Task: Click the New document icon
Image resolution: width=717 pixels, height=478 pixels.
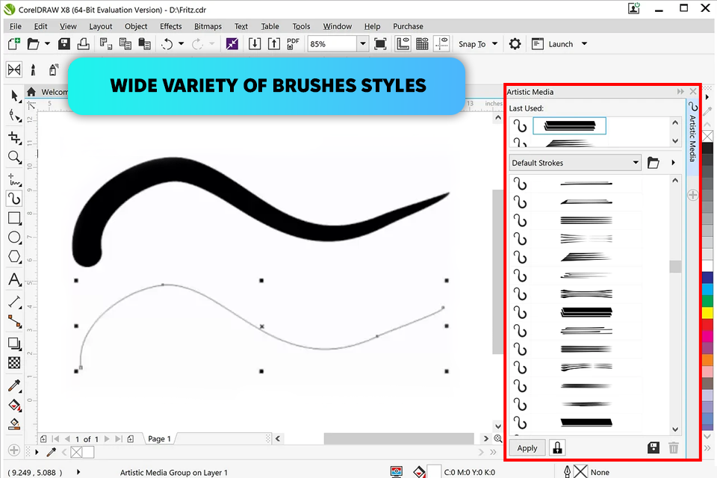Action: (14, 44)
